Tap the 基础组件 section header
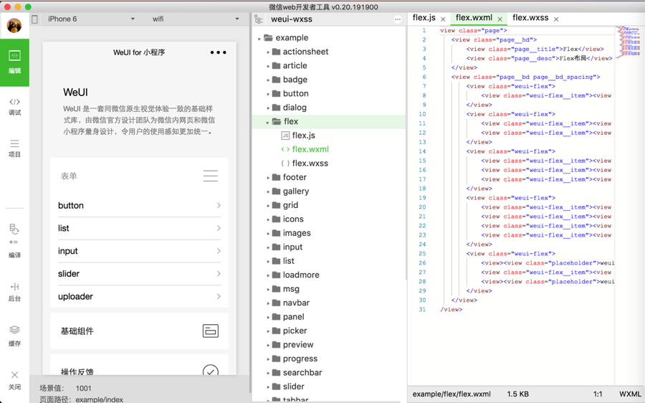 140,331
